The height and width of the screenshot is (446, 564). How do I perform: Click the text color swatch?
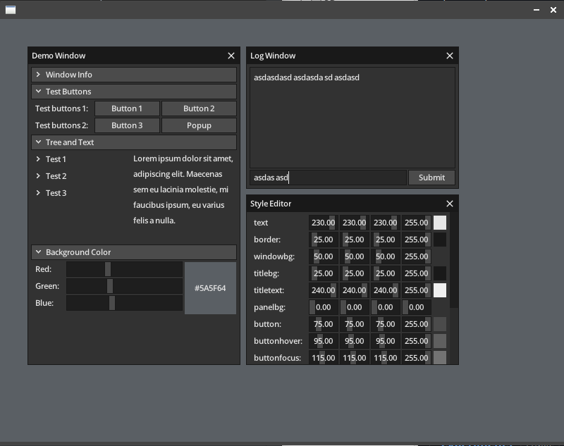click(440, 223)
